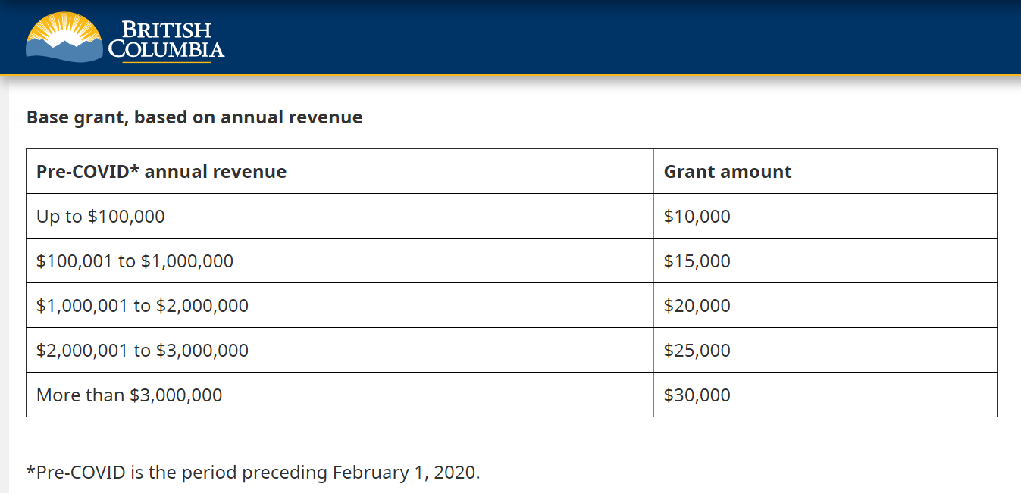The height and width of the screenshot is (493, 1021).
Task: Click the $30,000 grant amount cell
Action: tap(697, 395)
